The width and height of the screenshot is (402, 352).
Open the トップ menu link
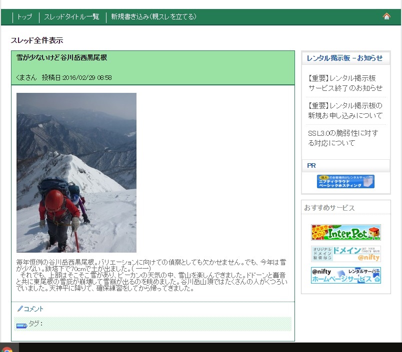[24, 17]
